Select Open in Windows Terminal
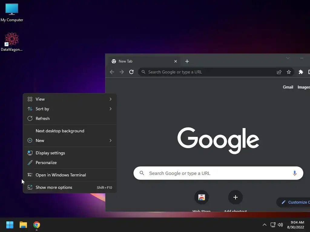Image resolution: width=310 pixels, height=232 pixels. tap(70, 175)
